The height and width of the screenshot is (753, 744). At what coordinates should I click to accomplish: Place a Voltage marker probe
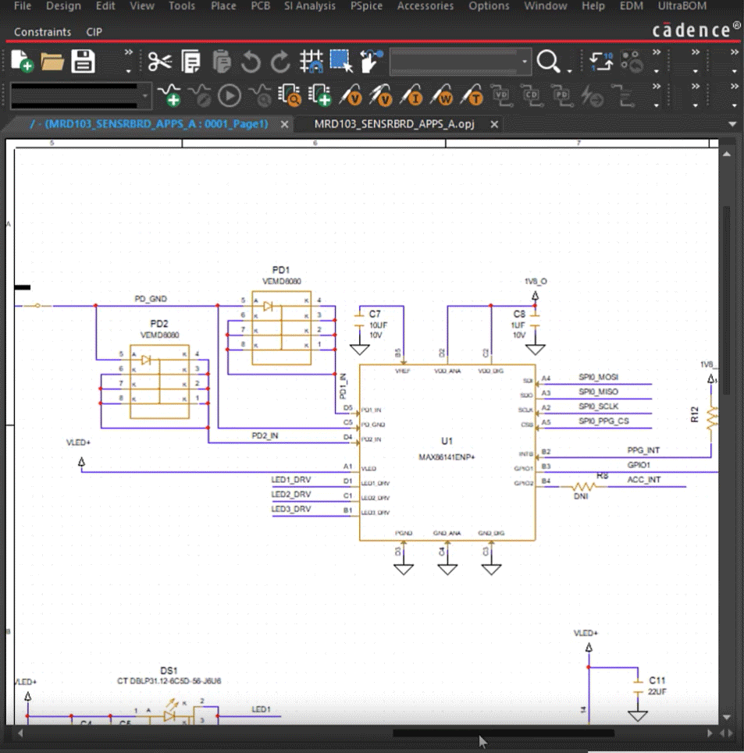coord(351,95)
